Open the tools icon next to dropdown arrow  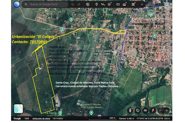coord(133,4)
